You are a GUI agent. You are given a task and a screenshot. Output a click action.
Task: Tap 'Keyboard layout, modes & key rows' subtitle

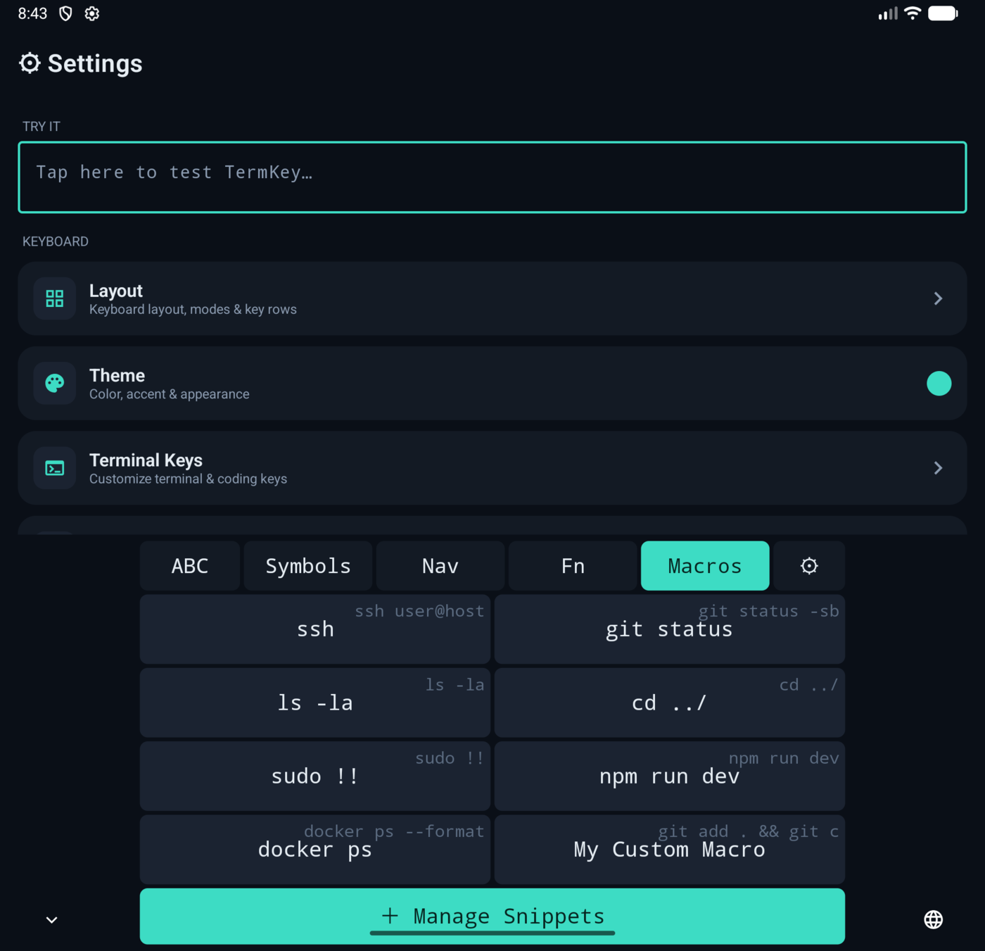193,310
